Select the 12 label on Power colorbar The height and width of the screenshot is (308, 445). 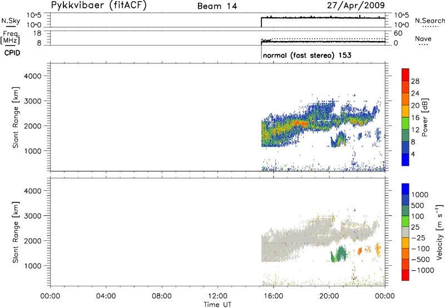click(415, 130)
